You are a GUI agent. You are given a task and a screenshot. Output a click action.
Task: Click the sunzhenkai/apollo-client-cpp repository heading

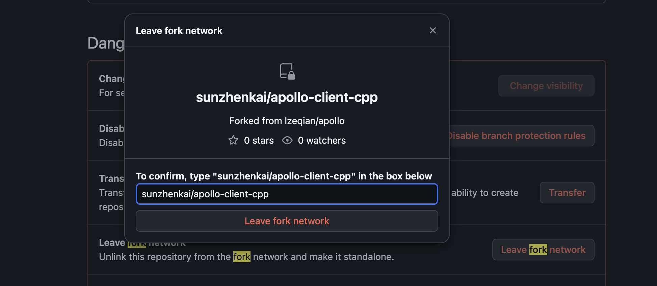[287, 97]
